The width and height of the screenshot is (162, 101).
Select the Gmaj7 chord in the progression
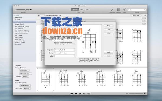[118, 78]
